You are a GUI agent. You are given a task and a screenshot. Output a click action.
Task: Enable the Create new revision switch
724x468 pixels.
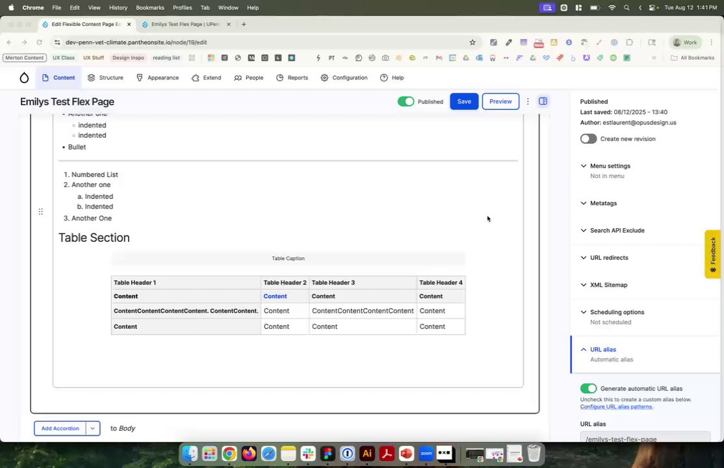pyautogui.click(x=588, y=138)
